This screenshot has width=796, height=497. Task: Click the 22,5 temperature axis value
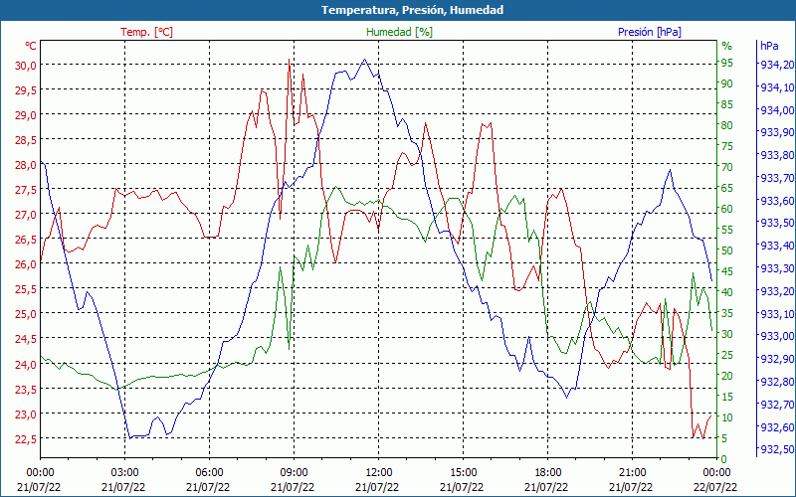tap(27, 438)
